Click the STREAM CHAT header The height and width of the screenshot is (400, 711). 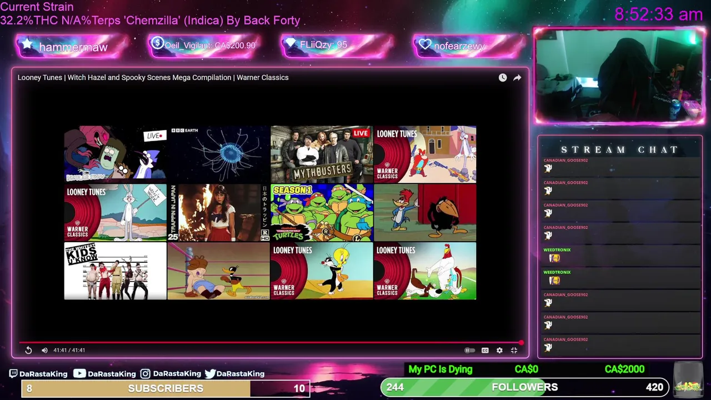(620, 149)
